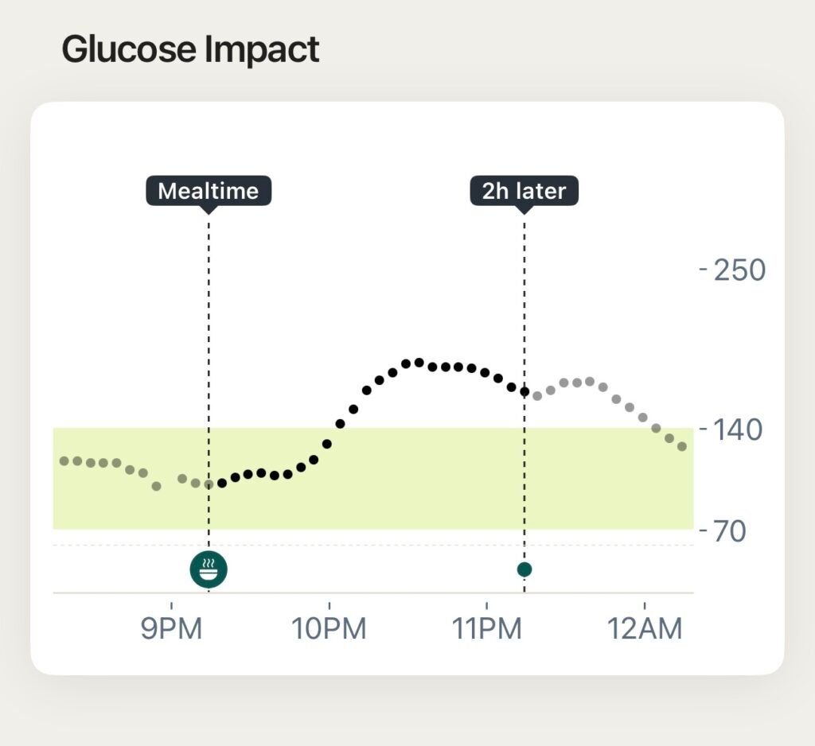Screen dimensions: 815x746
Task: Tap the second grey peak after 2h later
Action: (589, 382)
